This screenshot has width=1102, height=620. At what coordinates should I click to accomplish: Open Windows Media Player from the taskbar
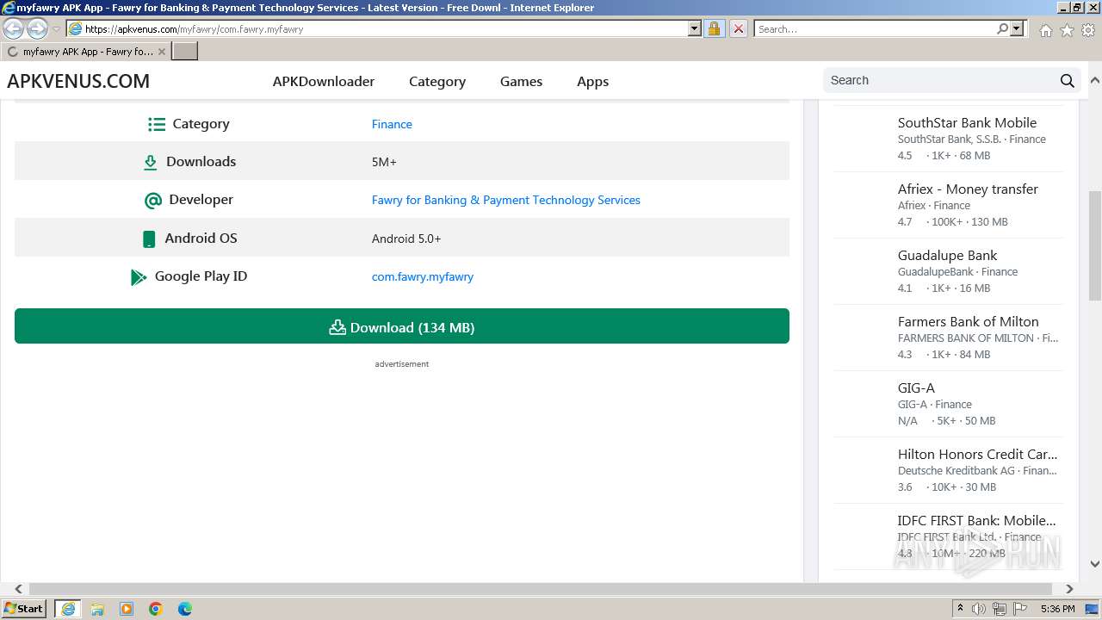coord(127,609)
